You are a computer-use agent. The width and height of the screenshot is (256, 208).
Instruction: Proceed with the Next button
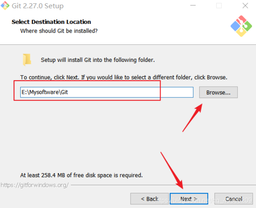pos(189,199)
